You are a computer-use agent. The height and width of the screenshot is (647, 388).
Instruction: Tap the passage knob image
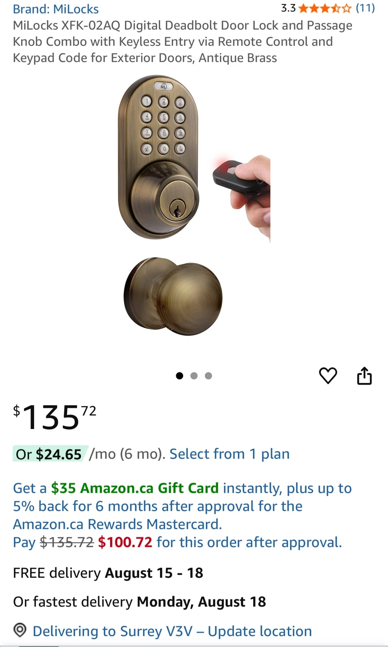173,297
